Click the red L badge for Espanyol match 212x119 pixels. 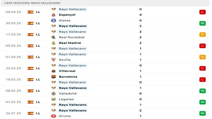(202, 12)
